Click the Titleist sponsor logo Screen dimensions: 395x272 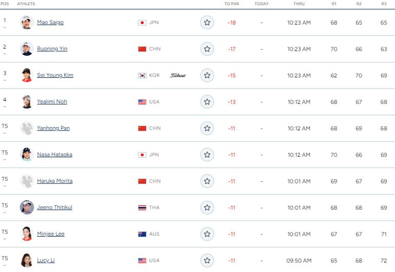[x=177, y=75]
